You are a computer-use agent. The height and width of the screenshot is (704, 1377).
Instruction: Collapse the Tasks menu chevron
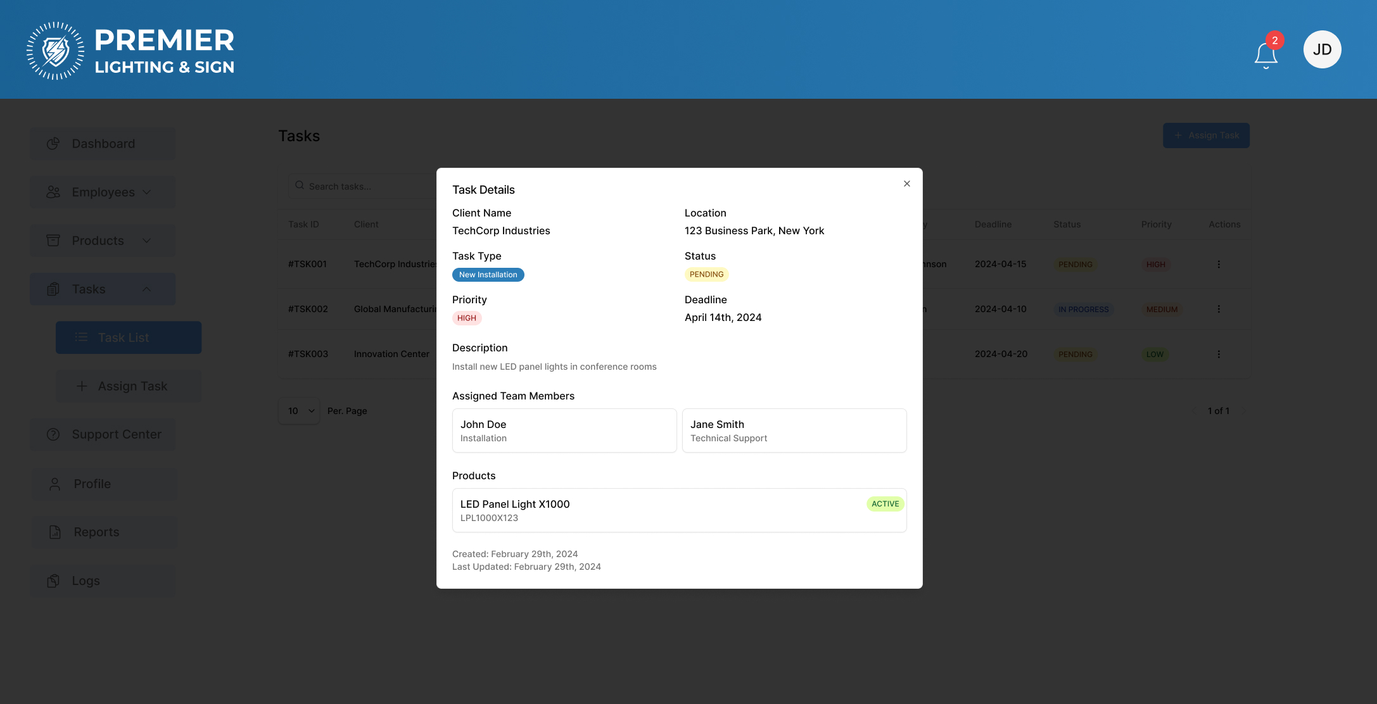147,289
